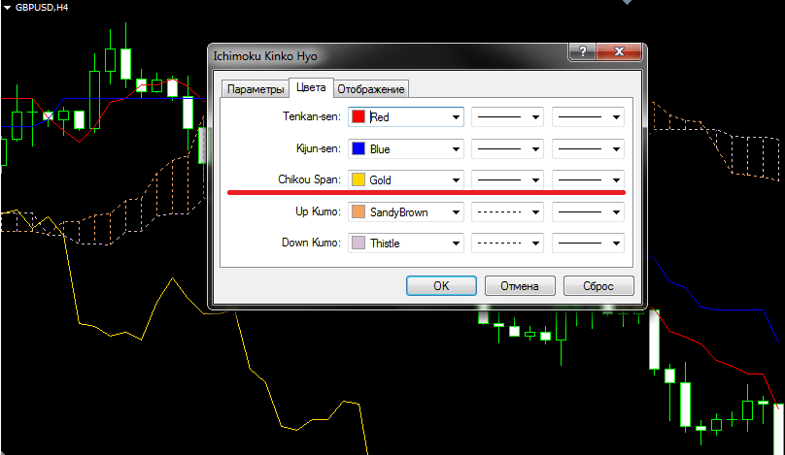Screen dimensions: 785x455
Task: Select the Цвета tab
Action: (311, 88)
